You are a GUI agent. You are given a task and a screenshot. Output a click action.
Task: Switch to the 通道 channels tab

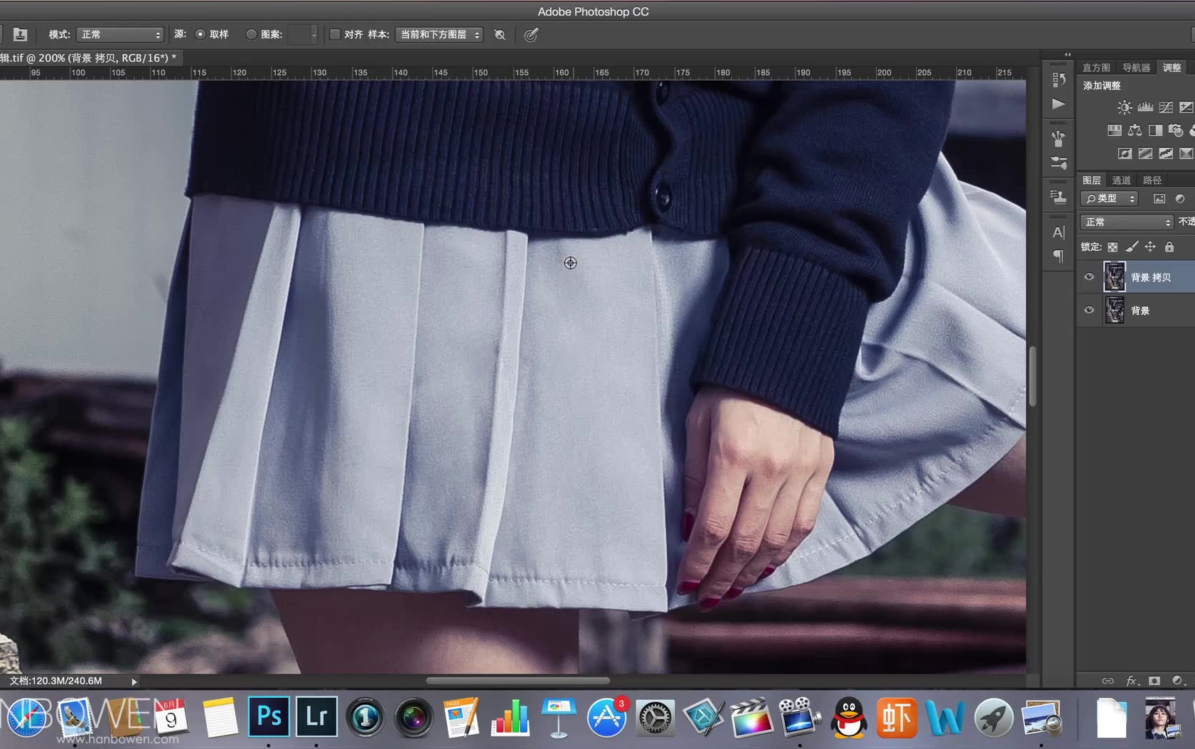(x=1121, y=180)
